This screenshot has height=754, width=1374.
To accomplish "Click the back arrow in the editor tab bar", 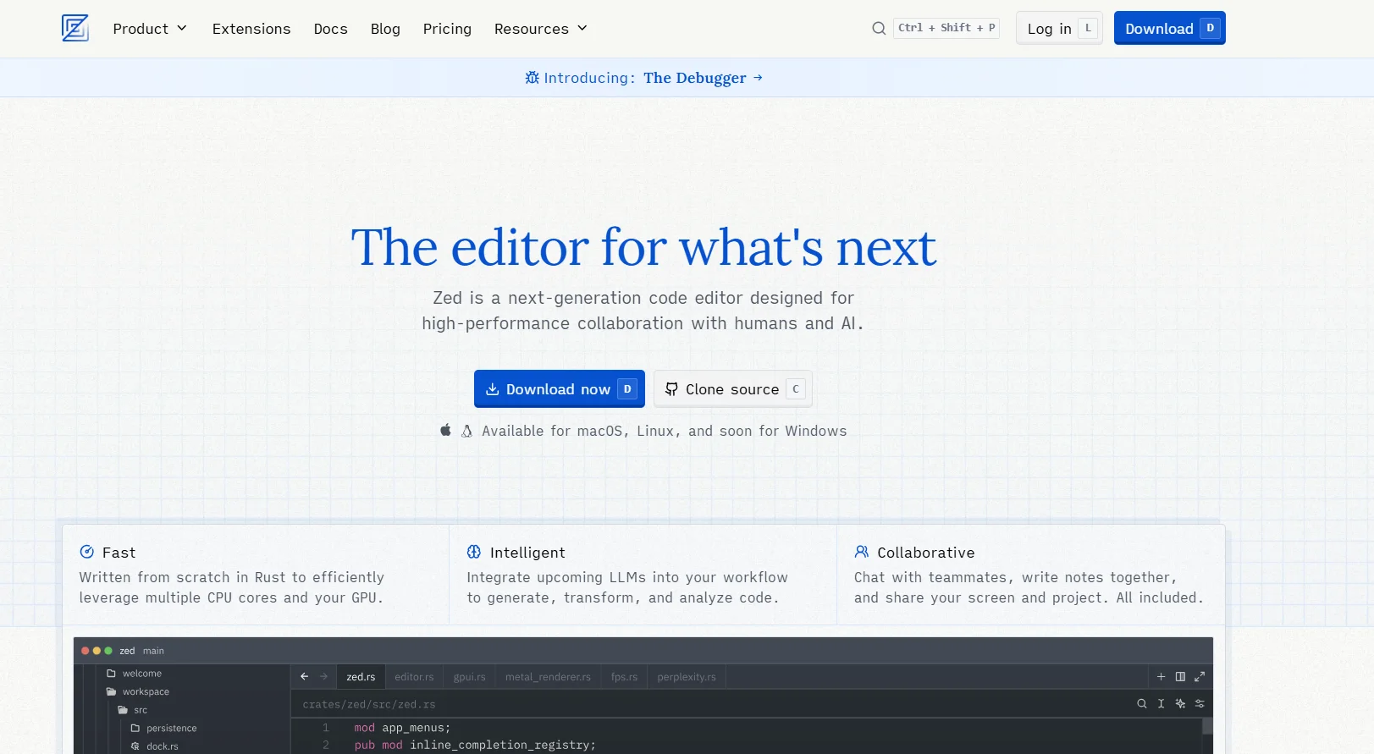I will (305, 677).
